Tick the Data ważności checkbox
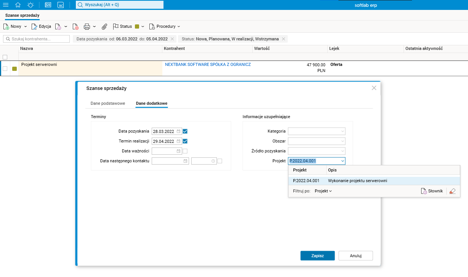This screenshot has height=277, width=468. tap(185, 151)
